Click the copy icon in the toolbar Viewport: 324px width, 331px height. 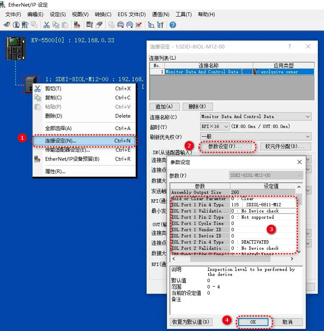(56, 25)
